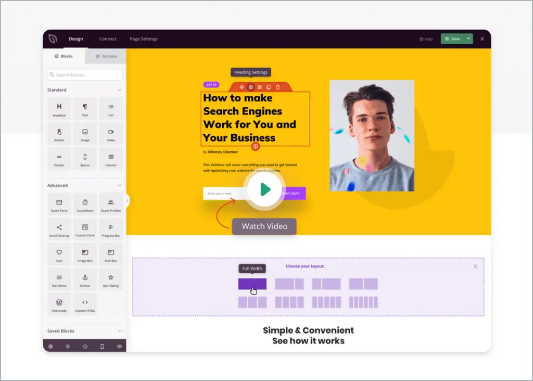The image size is (533, 381).
Task: Insert the Star Rating block
Action: 111,280
